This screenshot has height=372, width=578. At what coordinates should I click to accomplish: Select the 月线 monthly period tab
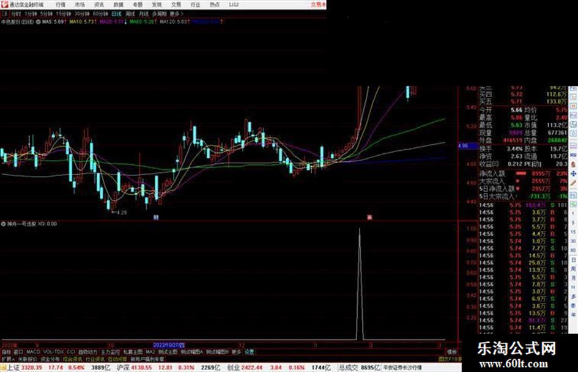tap(143, 14)
